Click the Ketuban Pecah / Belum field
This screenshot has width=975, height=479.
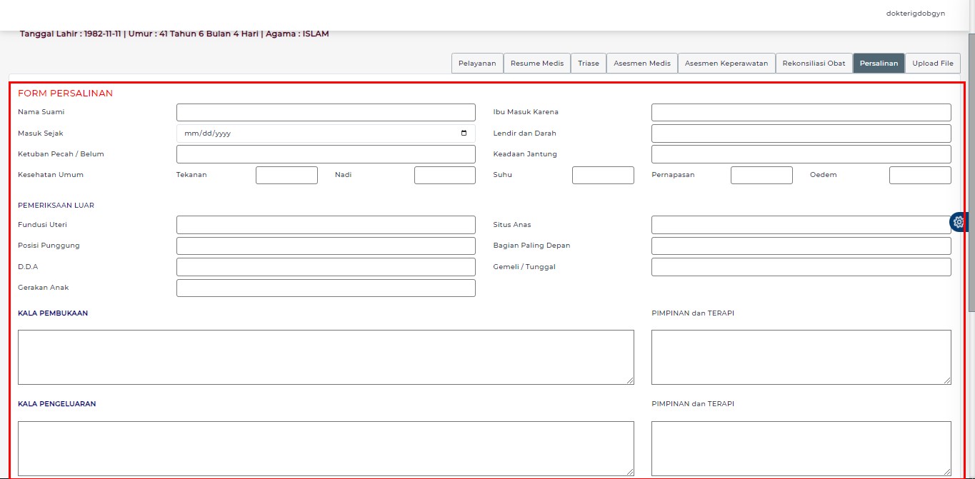(326, 154)
